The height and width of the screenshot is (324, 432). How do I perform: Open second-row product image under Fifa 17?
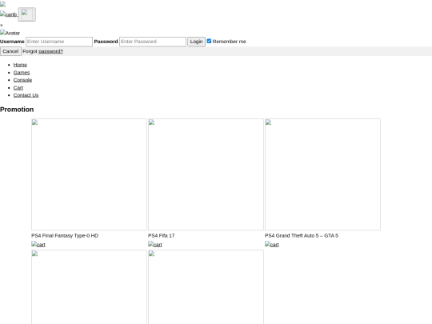[206, 287]
